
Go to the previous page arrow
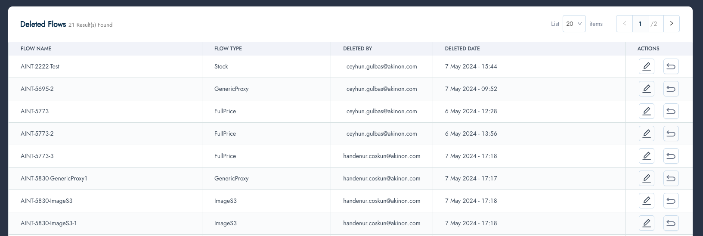pyautogui.click(x=624, y=24)
